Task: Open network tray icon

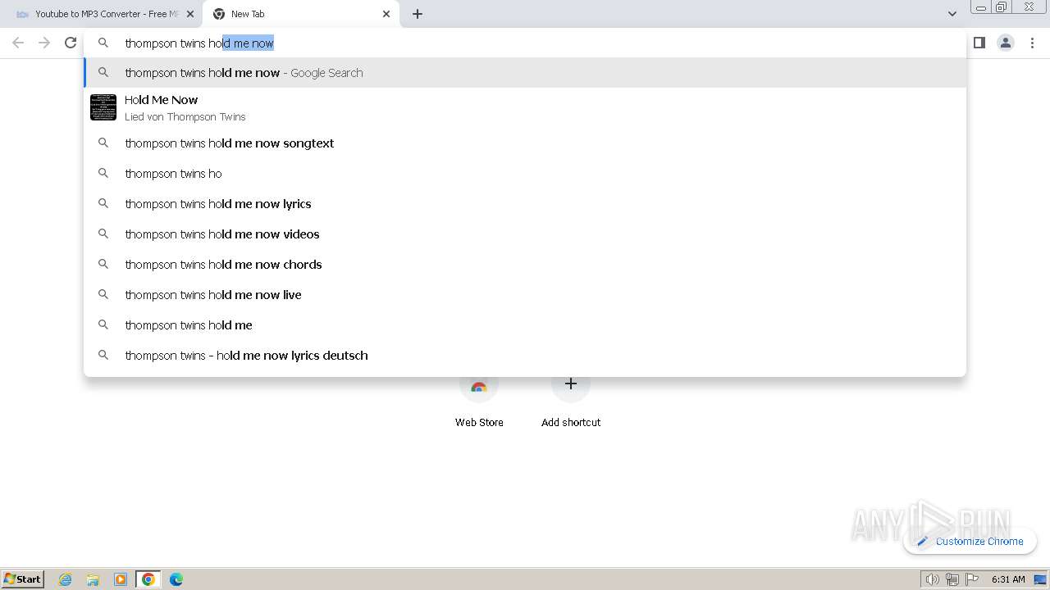Action: (x=952, y=579)
